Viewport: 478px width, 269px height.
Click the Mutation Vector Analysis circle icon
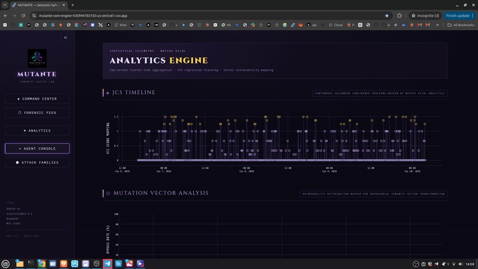point(108,193)
